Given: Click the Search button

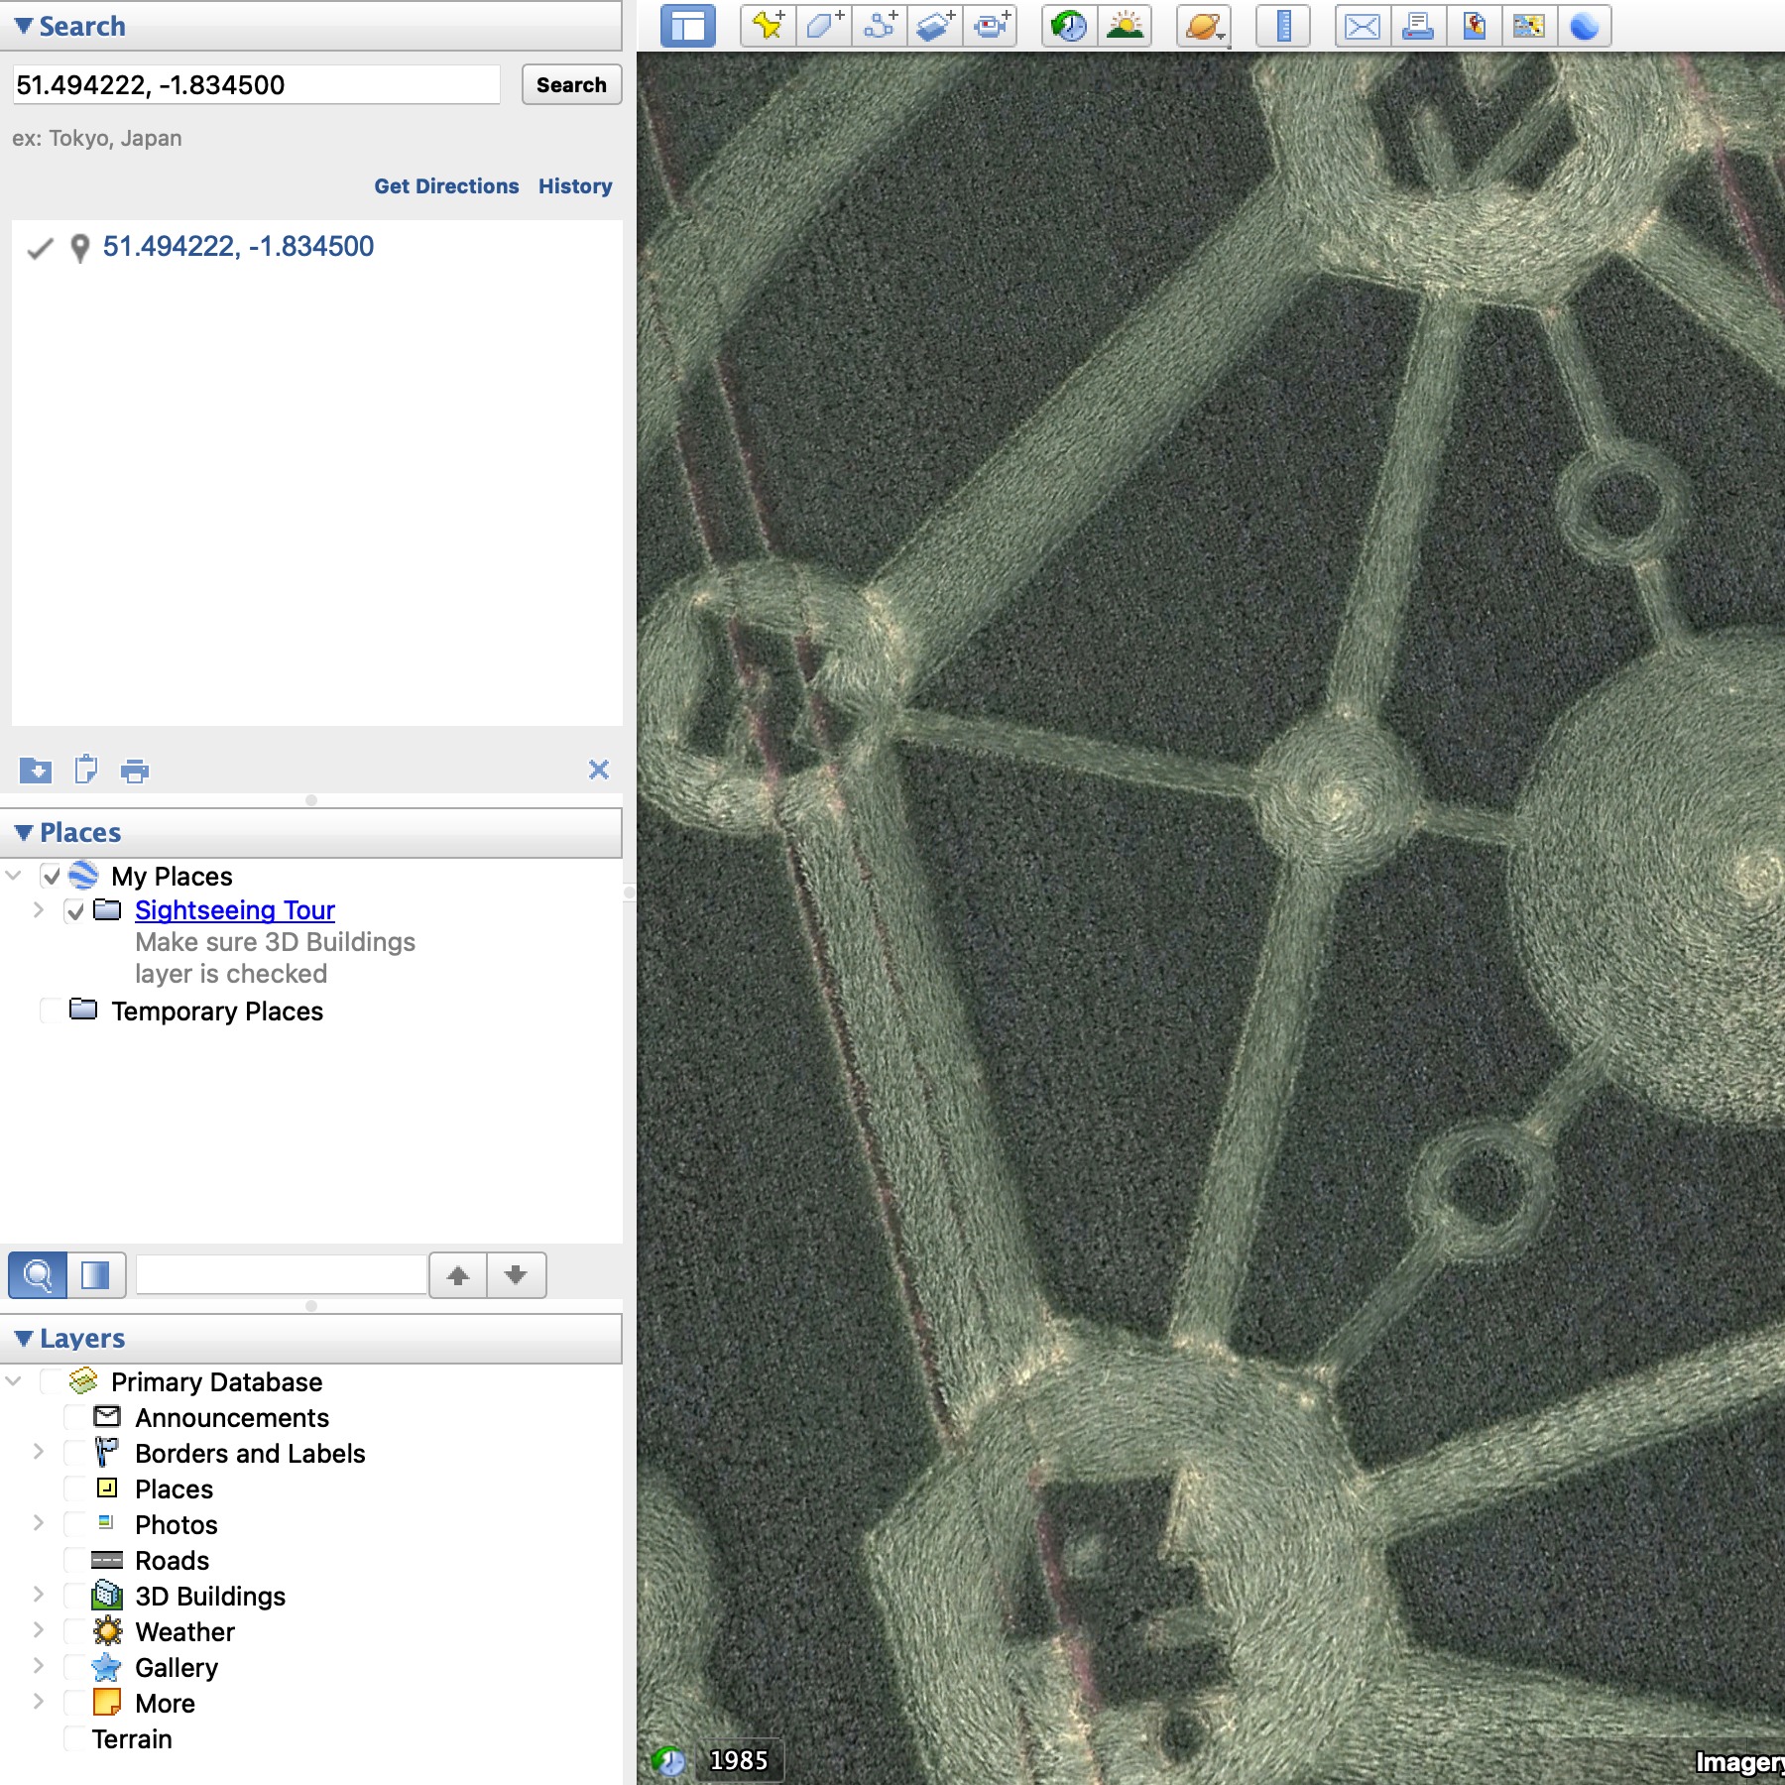Looking at the screenshot, I should coord(572,85).
